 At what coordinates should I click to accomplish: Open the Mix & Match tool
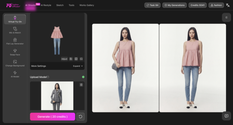click(15, 30)
